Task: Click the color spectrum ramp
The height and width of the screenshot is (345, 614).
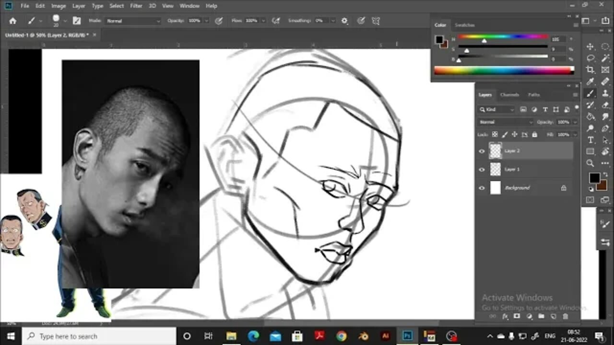Action: (504, 70)
